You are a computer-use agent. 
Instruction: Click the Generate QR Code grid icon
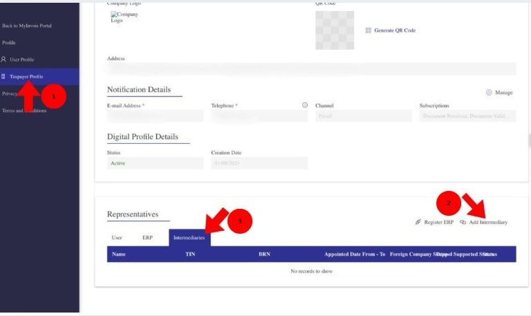(x=369, y=30)
